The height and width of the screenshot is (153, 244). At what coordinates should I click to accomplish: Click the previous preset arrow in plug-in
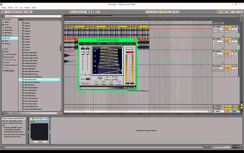point(110,44)
